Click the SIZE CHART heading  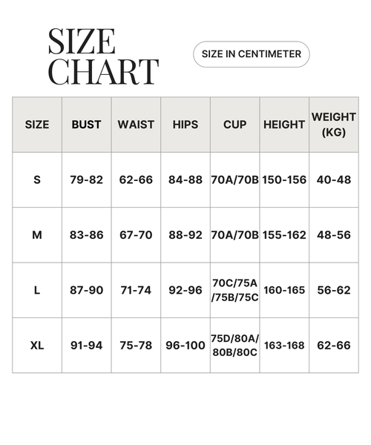tap(103, 56)
